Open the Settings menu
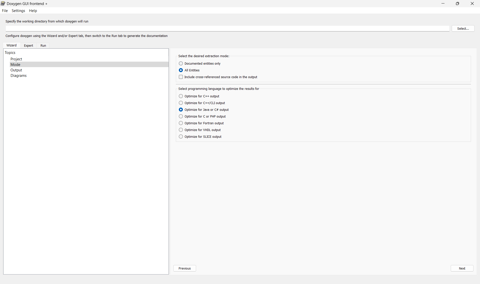The image size is (480, 284). pos(18,10)
